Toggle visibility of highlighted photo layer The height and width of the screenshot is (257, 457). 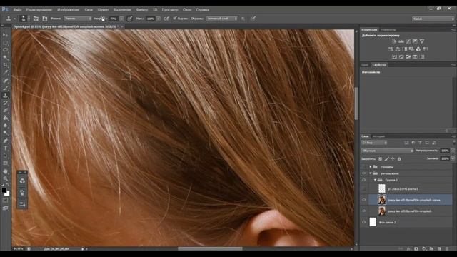(x=363, y=200)
